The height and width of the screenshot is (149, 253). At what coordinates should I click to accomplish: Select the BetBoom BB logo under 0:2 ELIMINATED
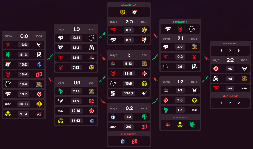point(135,141)
